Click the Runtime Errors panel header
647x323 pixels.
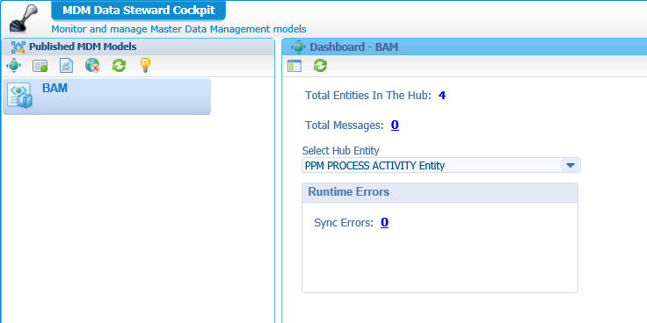(x=440, y=192)
